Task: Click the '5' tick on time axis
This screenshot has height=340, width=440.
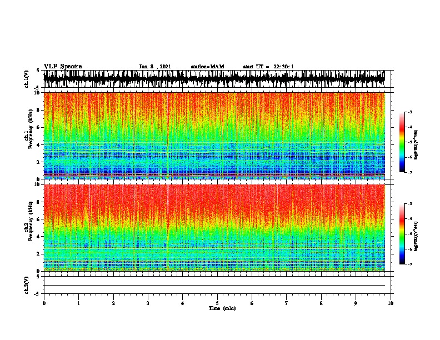Action: pyautogui.click(x=217, y=303)
